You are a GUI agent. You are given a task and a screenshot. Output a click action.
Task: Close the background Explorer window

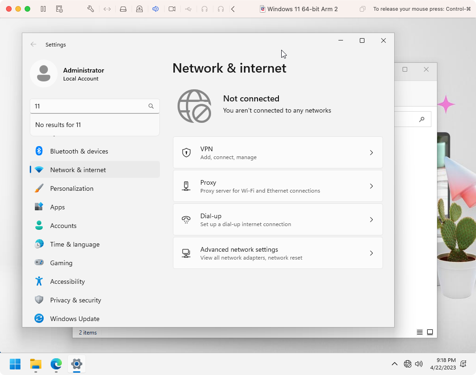pyautogui.click(x=426, y=70)
